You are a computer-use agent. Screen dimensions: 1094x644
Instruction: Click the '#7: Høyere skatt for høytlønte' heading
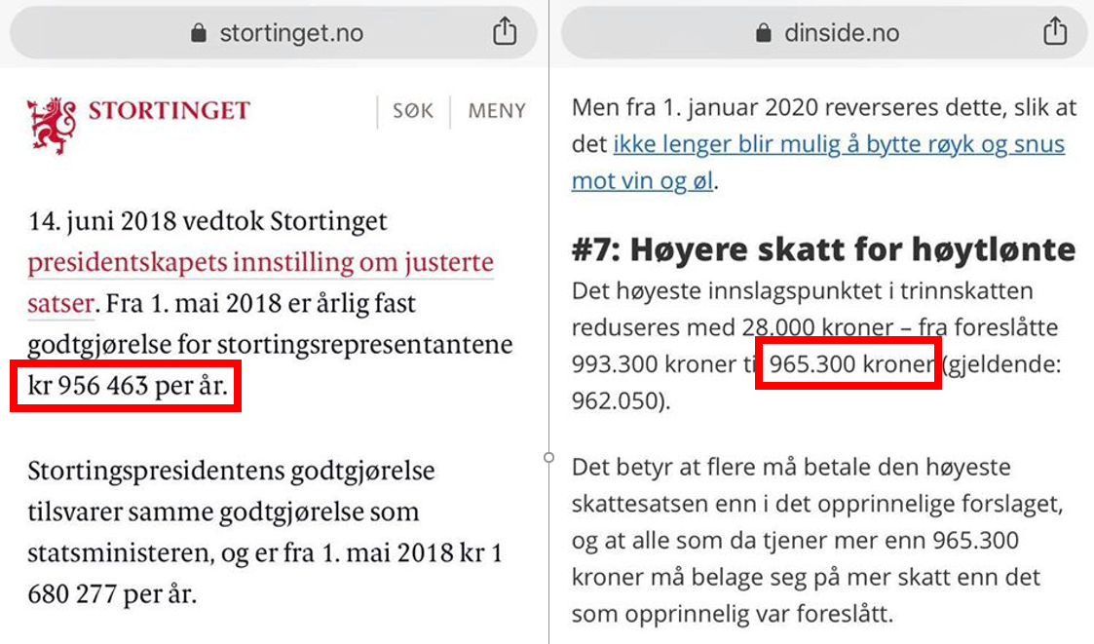click(x=823, y=249)
